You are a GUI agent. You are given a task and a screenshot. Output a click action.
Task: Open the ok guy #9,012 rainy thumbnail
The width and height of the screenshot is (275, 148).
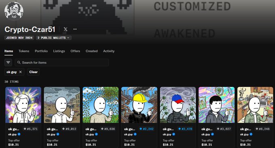62,105
